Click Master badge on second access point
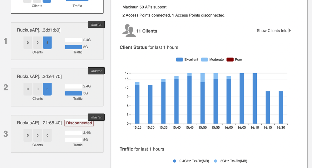Screen dimensions: 312x168 tap(96, 71)
